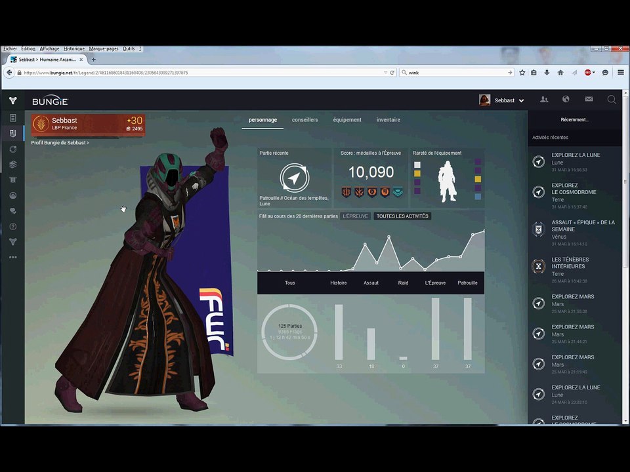Click the patrol compass icon in Partie récente

coord(295,178)
